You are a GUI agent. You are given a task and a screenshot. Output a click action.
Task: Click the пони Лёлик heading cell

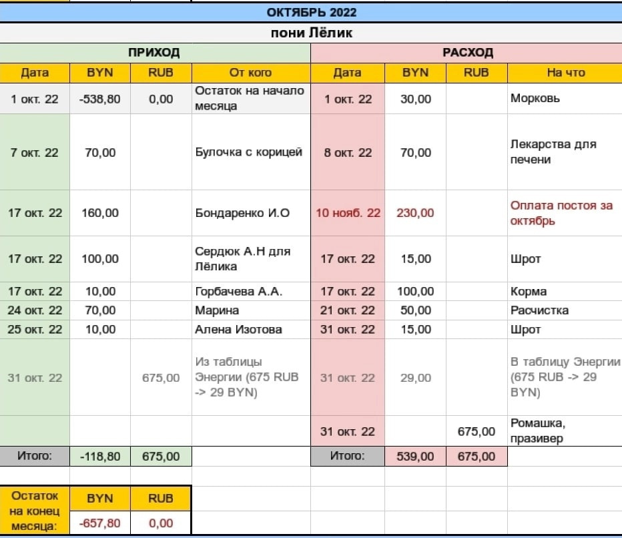click(x=311, y=33)
